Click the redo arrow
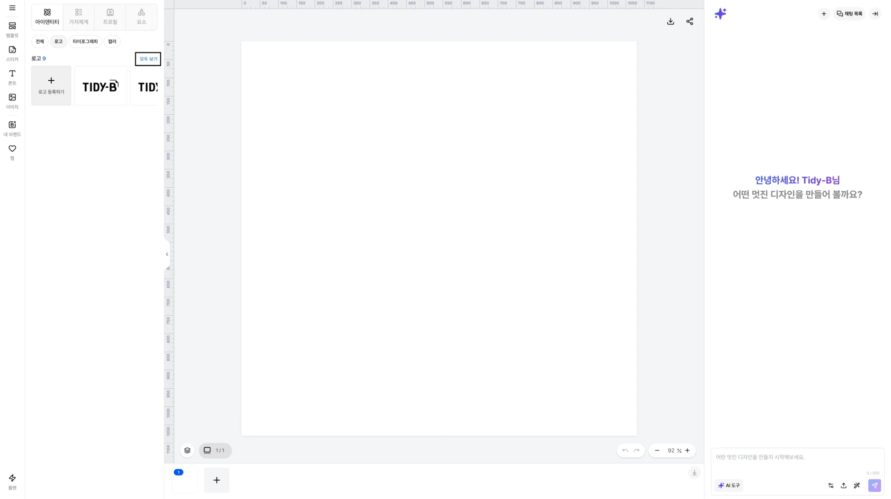Viewport: 891px width, 499px height. pyautogui.click(x=637, y=451)
